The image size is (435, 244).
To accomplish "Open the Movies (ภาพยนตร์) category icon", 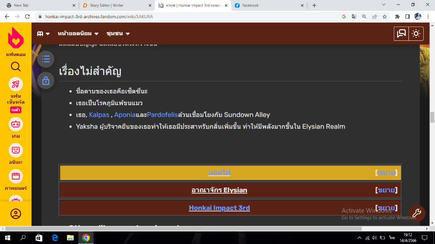I will [x=16, y=176].
